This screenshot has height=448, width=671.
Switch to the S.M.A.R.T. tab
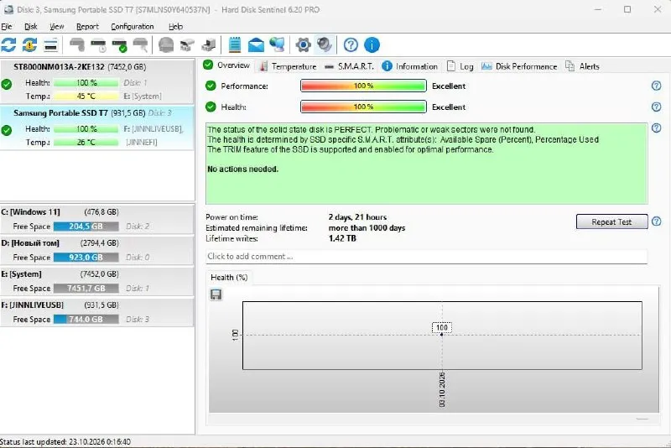(x=349, y=66)
